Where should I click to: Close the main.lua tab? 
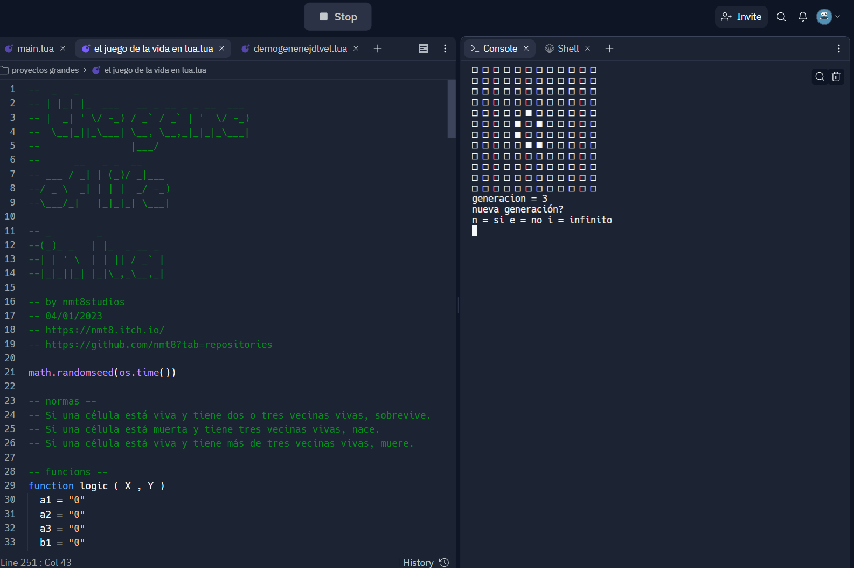coord(63,49)
